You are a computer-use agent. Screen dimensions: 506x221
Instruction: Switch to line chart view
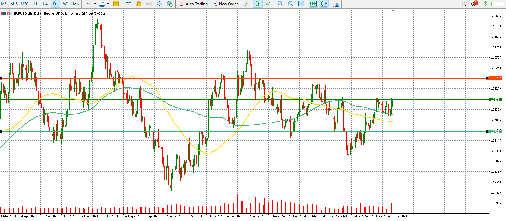click(268, 4)
